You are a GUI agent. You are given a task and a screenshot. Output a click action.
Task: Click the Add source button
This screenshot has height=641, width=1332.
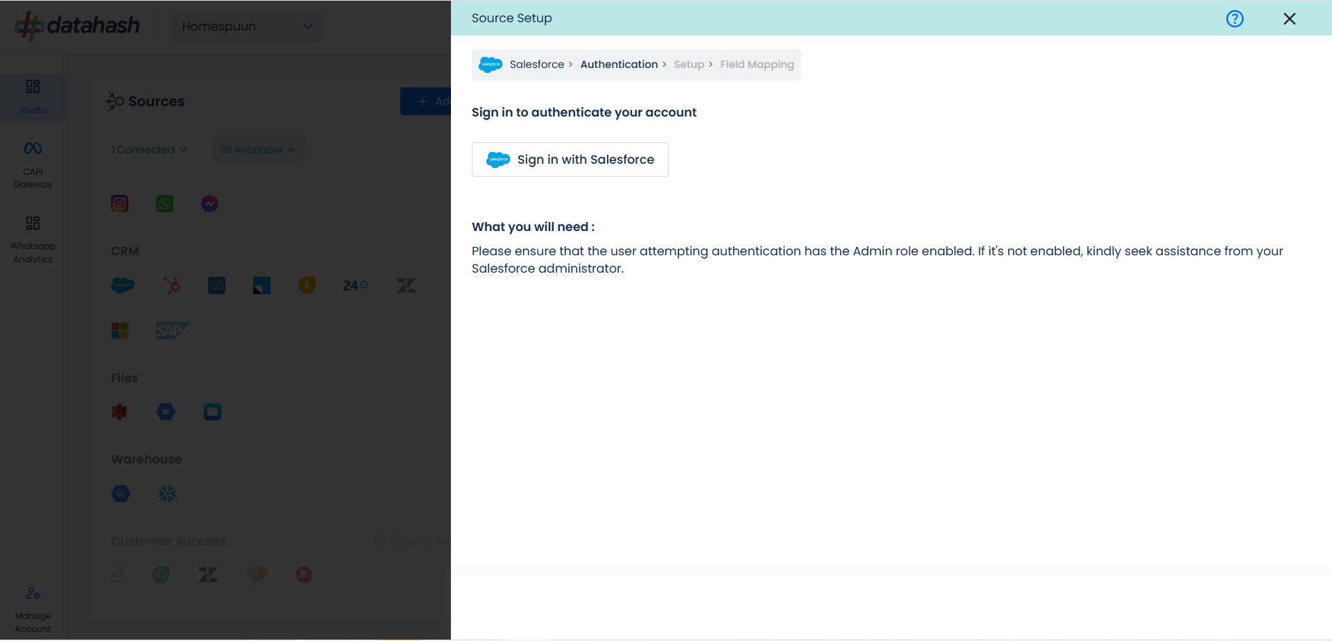pyautogui.click(x=426, y=101)
